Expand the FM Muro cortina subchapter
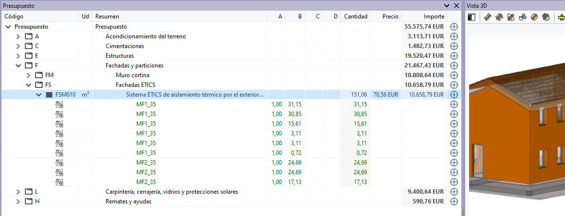 pyautogui.click(x=28, y=75)
